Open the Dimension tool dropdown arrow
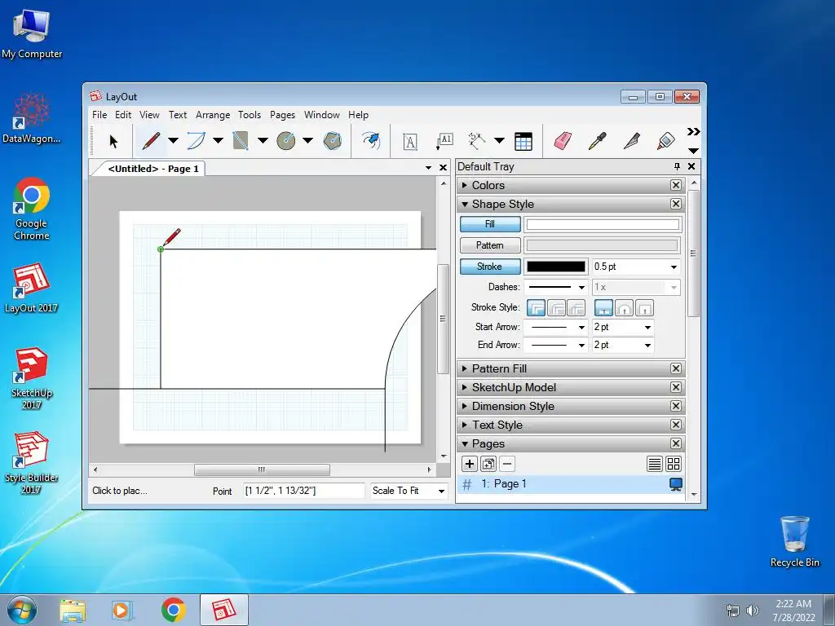The image size is (835, 626). click(x=499, y=141)
